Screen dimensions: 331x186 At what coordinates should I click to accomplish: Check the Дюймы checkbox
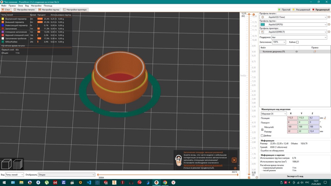point(262,136)
